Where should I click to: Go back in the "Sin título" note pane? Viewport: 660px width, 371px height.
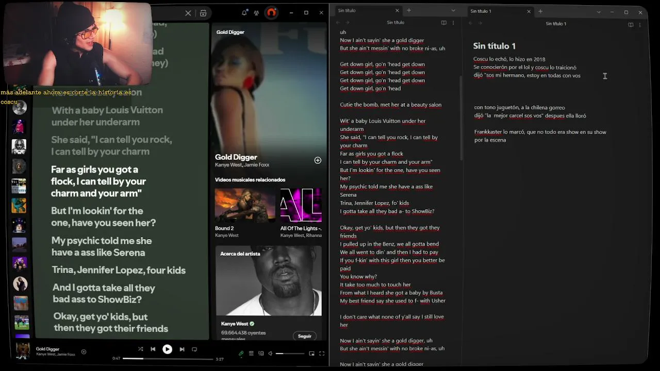(x=338, y=23)
